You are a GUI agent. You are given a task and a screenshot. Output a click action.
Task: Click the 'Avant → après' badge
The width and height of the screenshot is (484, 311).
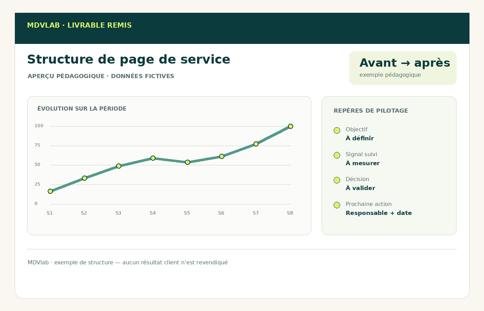click(x=403, y=68)
